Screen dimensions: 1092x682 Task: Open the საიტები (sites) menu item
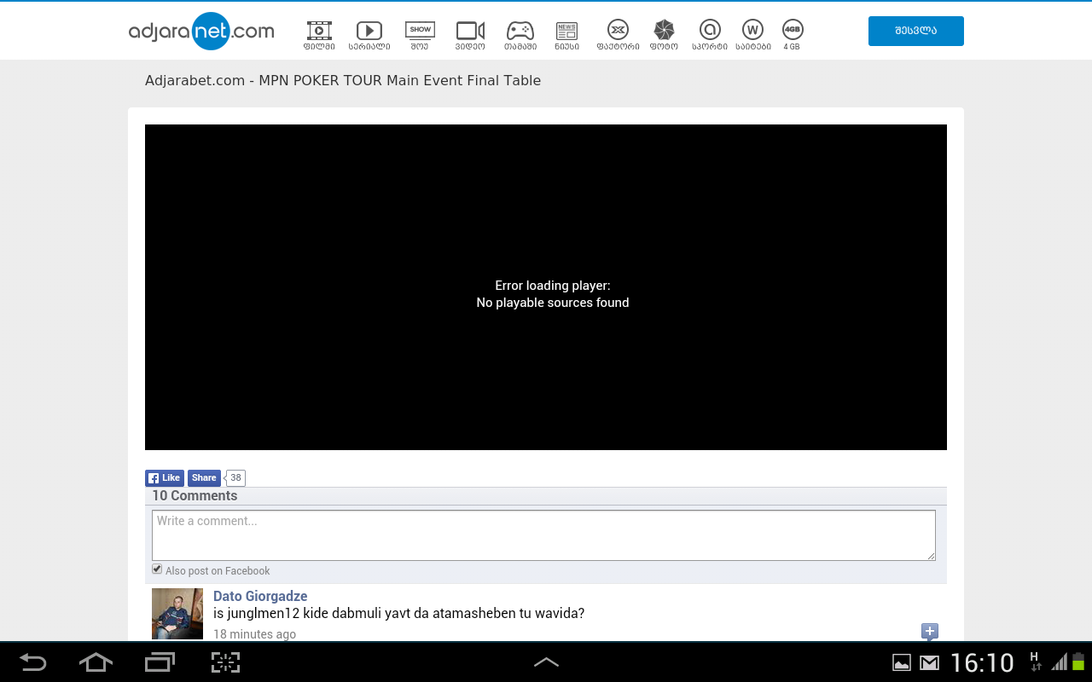(x=753, y=31)
